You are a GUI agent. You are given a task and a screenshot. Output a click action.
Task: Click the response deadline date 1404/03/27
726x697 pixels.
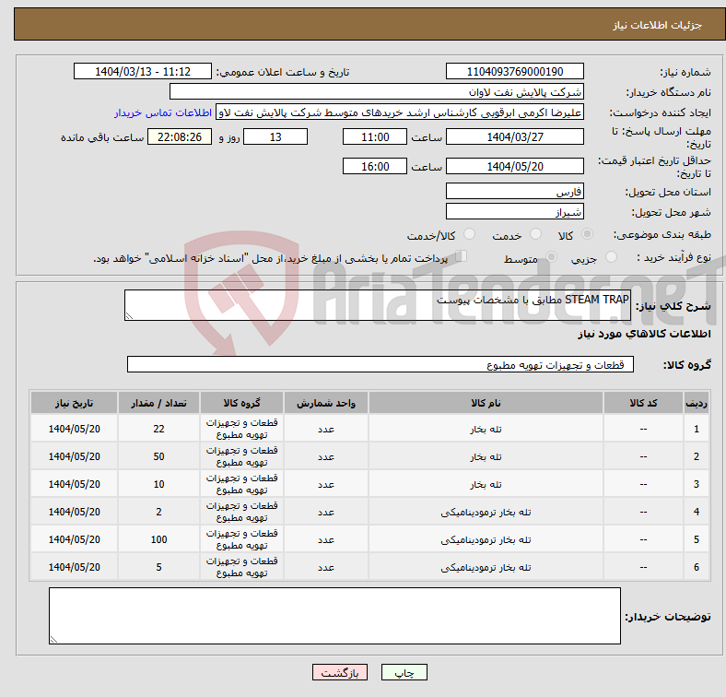click(x=514, y=136)
